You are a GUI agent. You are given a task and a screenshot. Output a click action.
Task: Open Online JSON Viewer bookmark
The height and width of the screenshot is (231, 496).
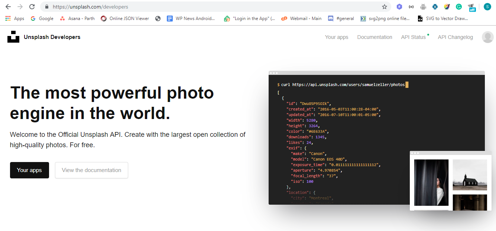point(125,18)
